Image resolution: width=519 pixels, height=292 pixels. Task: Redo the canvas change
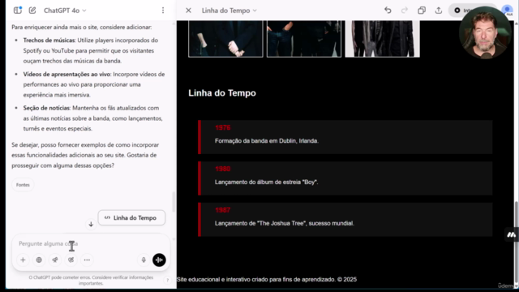[405, 11]
